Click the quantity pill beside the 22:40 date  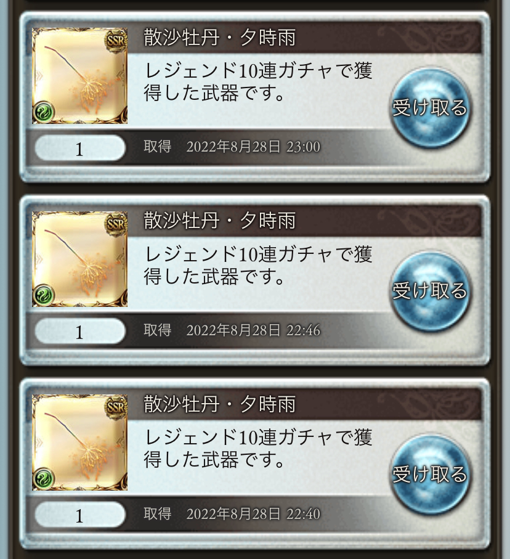pyautogui.click(x=80, y=515)
